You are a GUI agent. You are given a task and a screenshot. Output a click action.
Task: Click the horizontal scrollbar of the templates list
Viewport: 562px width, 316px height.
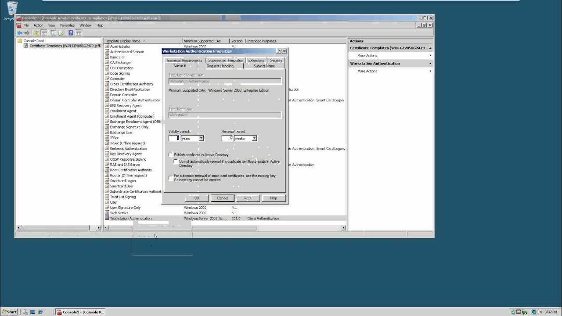pos(225,228)
